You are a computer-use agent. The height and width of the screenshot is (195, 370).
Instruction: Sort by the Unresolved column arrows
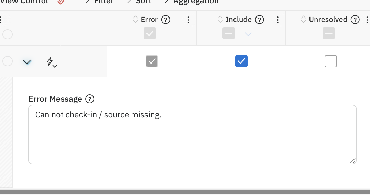(303, 20)
